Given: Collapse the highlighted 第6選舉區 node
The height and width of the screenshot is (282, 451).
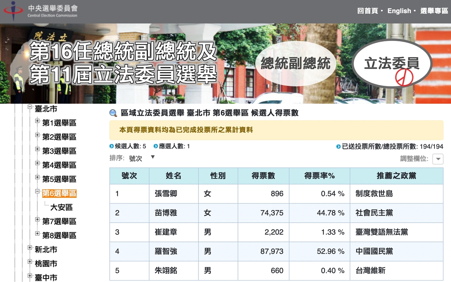Looking at the screenshot, I should click(x=38, y=192).
